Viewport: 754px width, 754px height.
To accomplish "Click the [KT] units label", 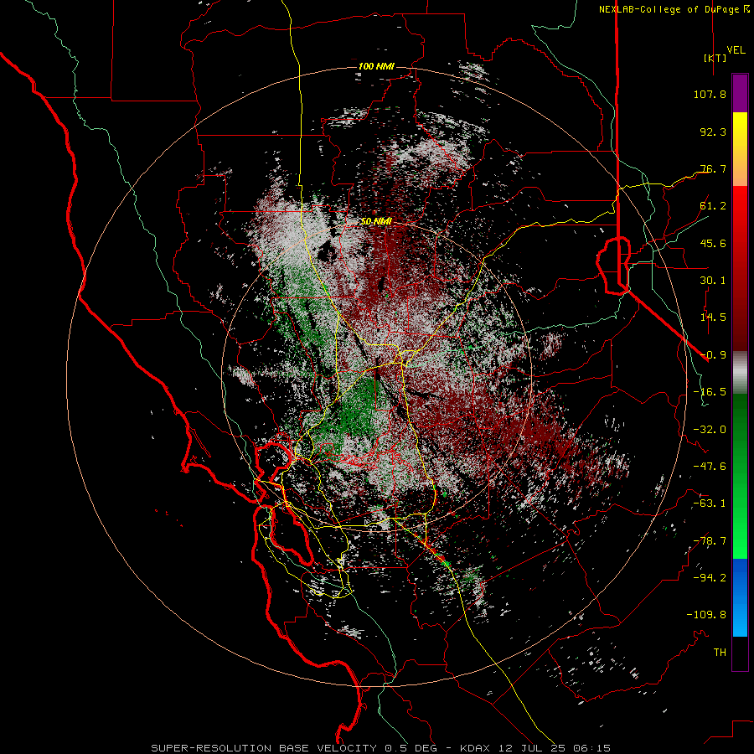I will tap(715, 58).
